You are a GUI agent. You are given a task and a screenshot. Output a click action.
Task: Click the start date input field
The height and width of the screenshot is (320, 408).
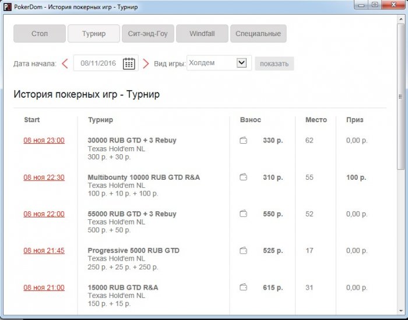[98, 63]
